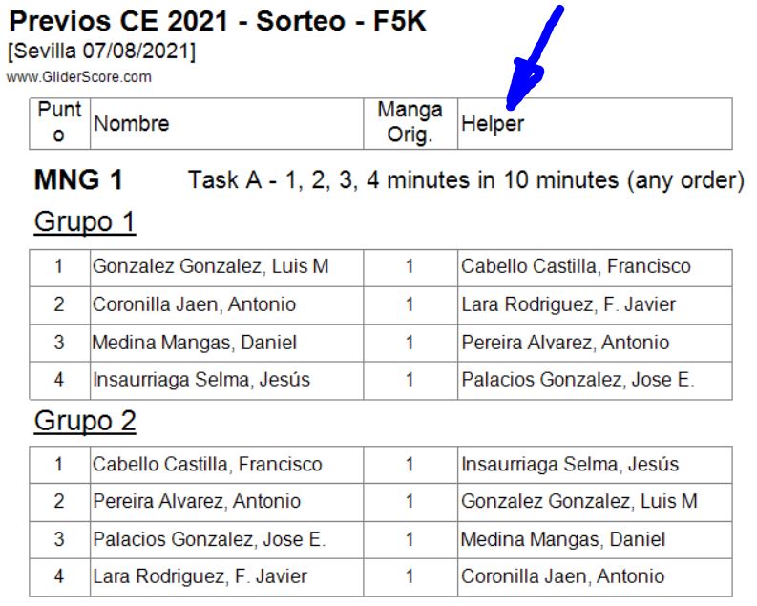The image size is (757, 606).
Task: Select Coronilla Jaen, Antonio in Grupo 1 Nombre
Action: point(194,305)
